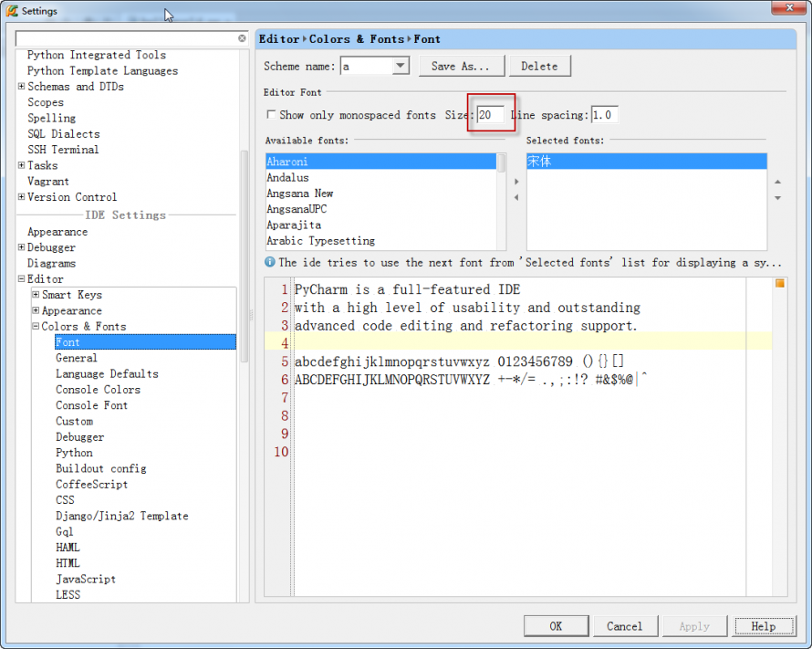
Task: Select JavaScript color settings
Action: click(x=86, y=579)
